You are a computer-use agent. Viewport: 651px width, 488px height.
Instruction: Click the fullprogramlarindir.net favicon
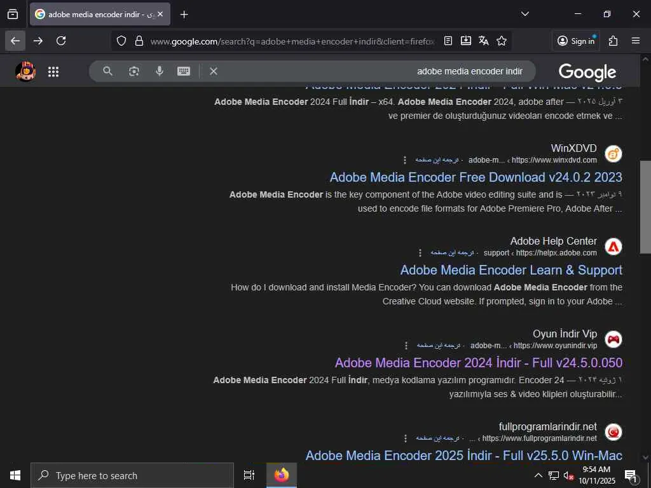tap(613, 432)
